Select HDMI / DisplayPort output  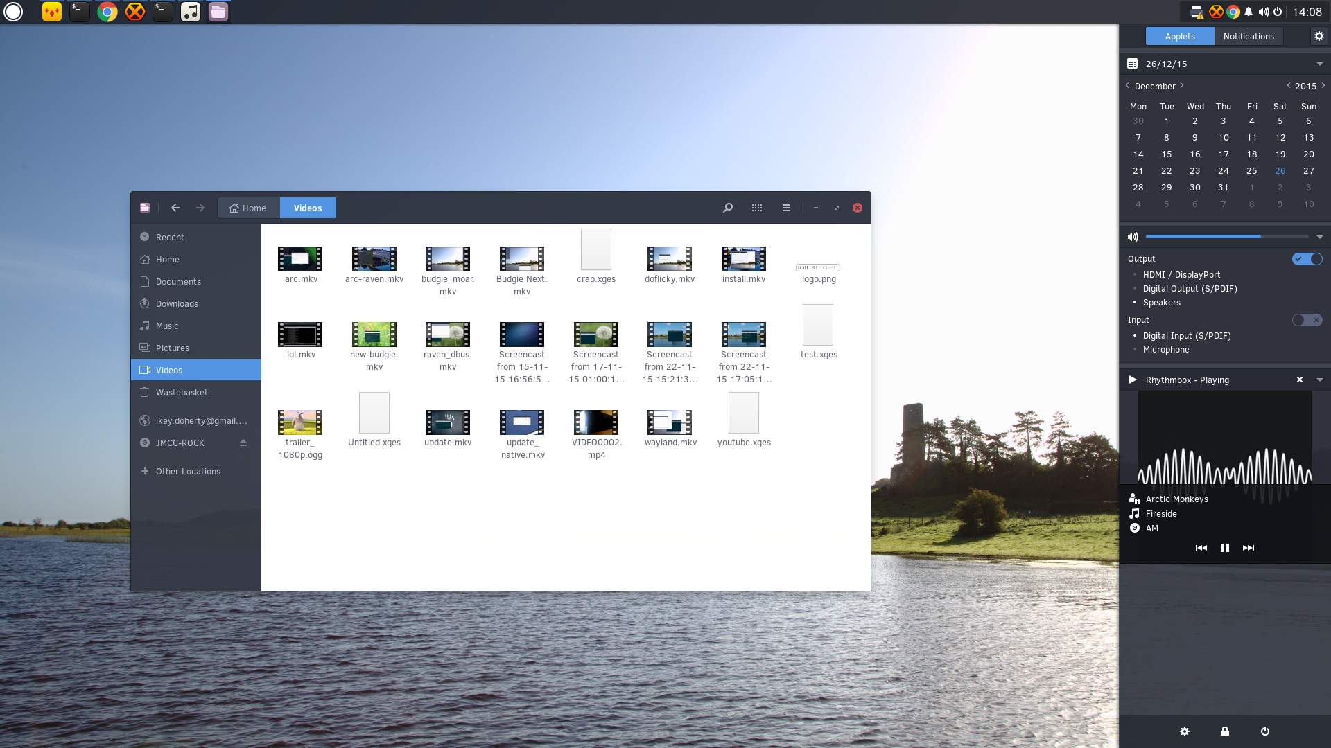tap(1181, 275)
